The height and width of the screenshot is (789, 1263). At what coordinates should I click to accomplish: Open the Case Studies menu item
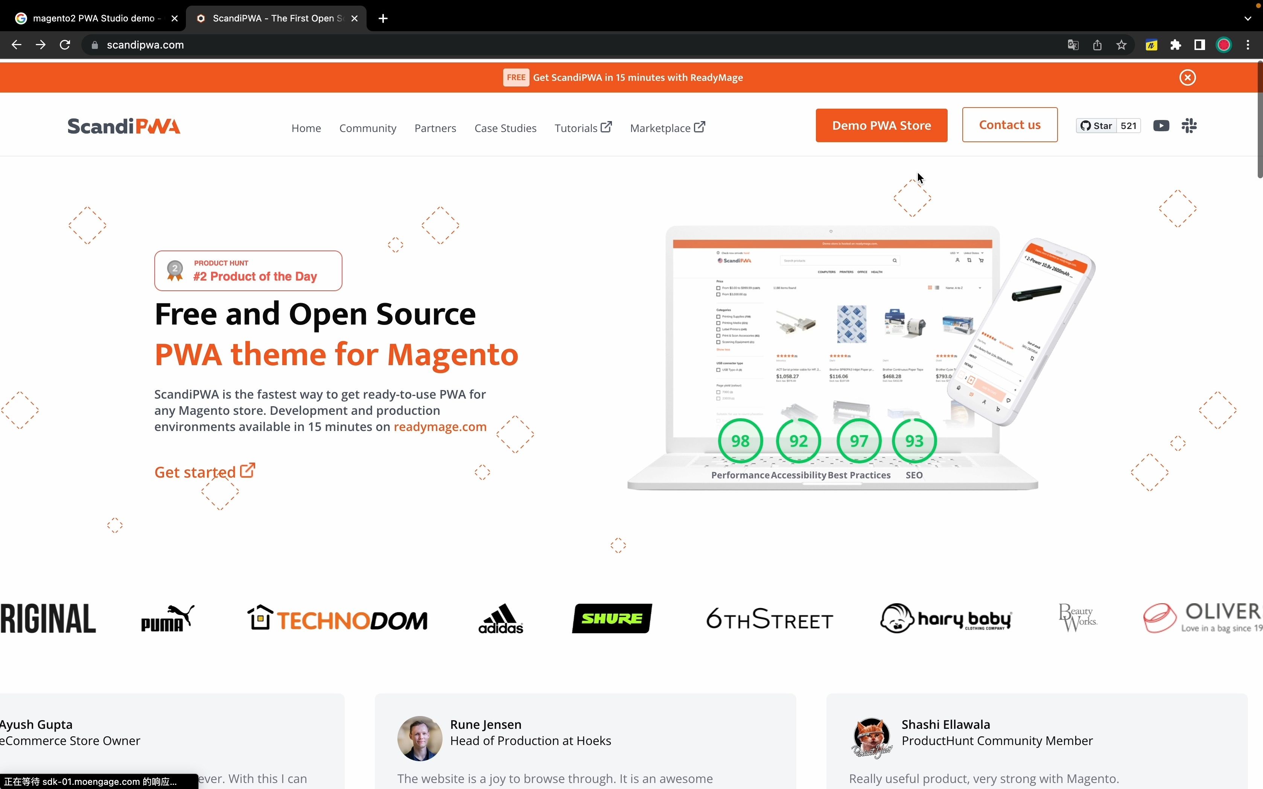[505, 128]
